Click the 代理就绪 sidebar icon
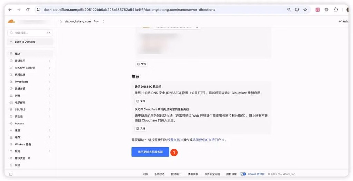Screen dimensions: 353x181 click(x=11, y=75)
